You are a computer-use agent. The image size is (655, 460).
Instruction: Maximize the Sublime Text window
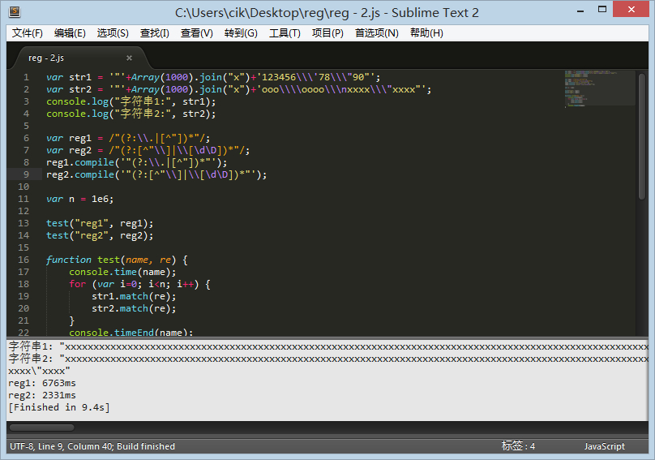(x=602, y=9)
